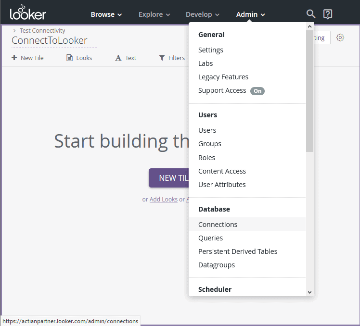Click the New Tile toolbar label

32,58
